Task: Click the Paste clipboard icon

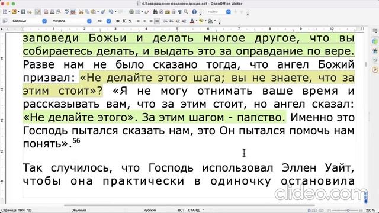Action: [93, 12]
